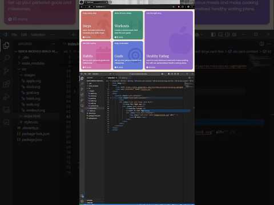
Task: Open the Search view in activity bar
Action: (x=82, y=84)
